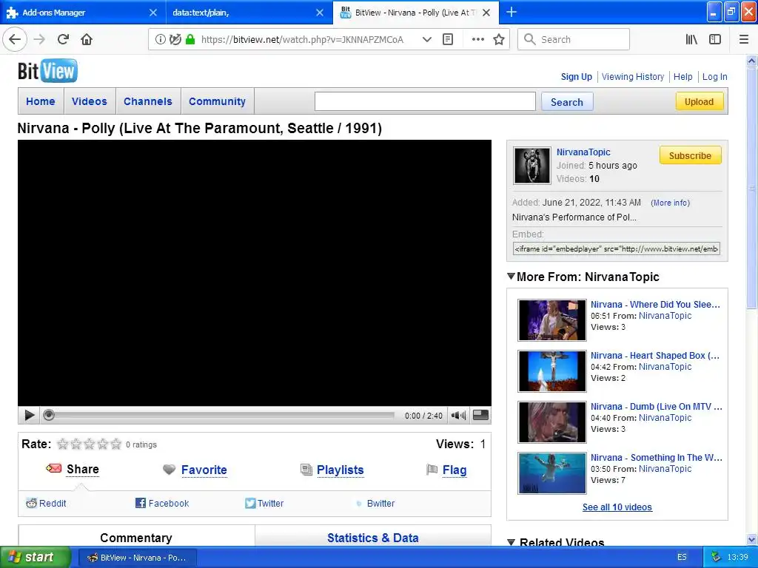Click the BitView search text field
Screen dimensions: 758x568
coord(425,101)
